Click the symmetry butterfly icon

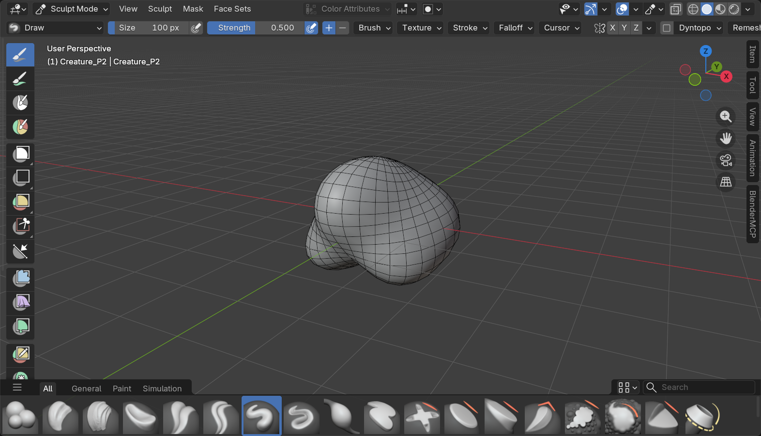coord(600,28)
